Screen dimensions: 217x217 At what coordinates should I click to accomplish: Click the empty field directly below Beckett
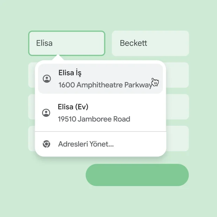[178, 75]
